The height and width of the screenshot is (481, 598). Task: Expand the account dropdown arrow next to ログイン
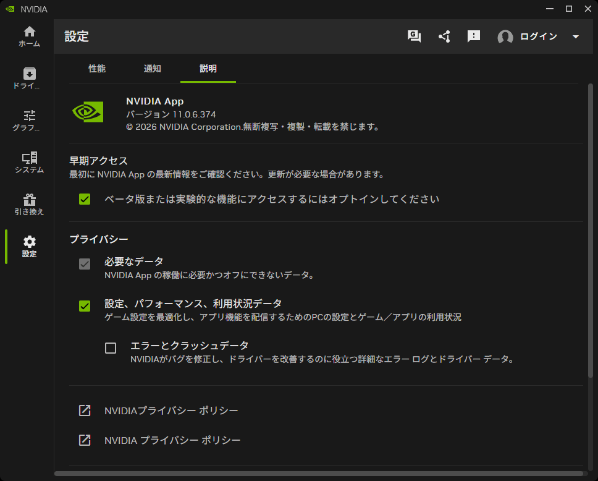point(576,36)
